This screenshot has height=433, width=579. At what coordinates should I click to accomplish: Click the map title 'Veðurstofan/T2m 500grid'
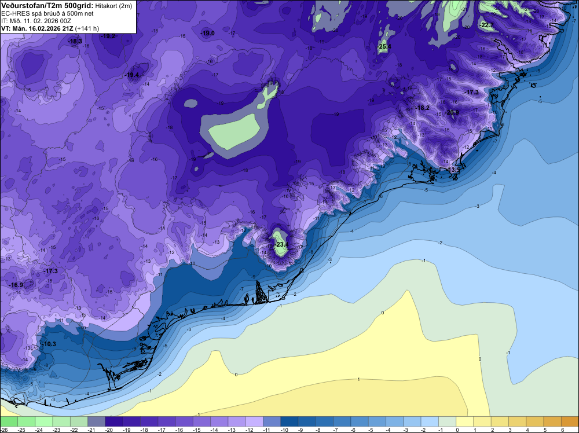point(47,6)
